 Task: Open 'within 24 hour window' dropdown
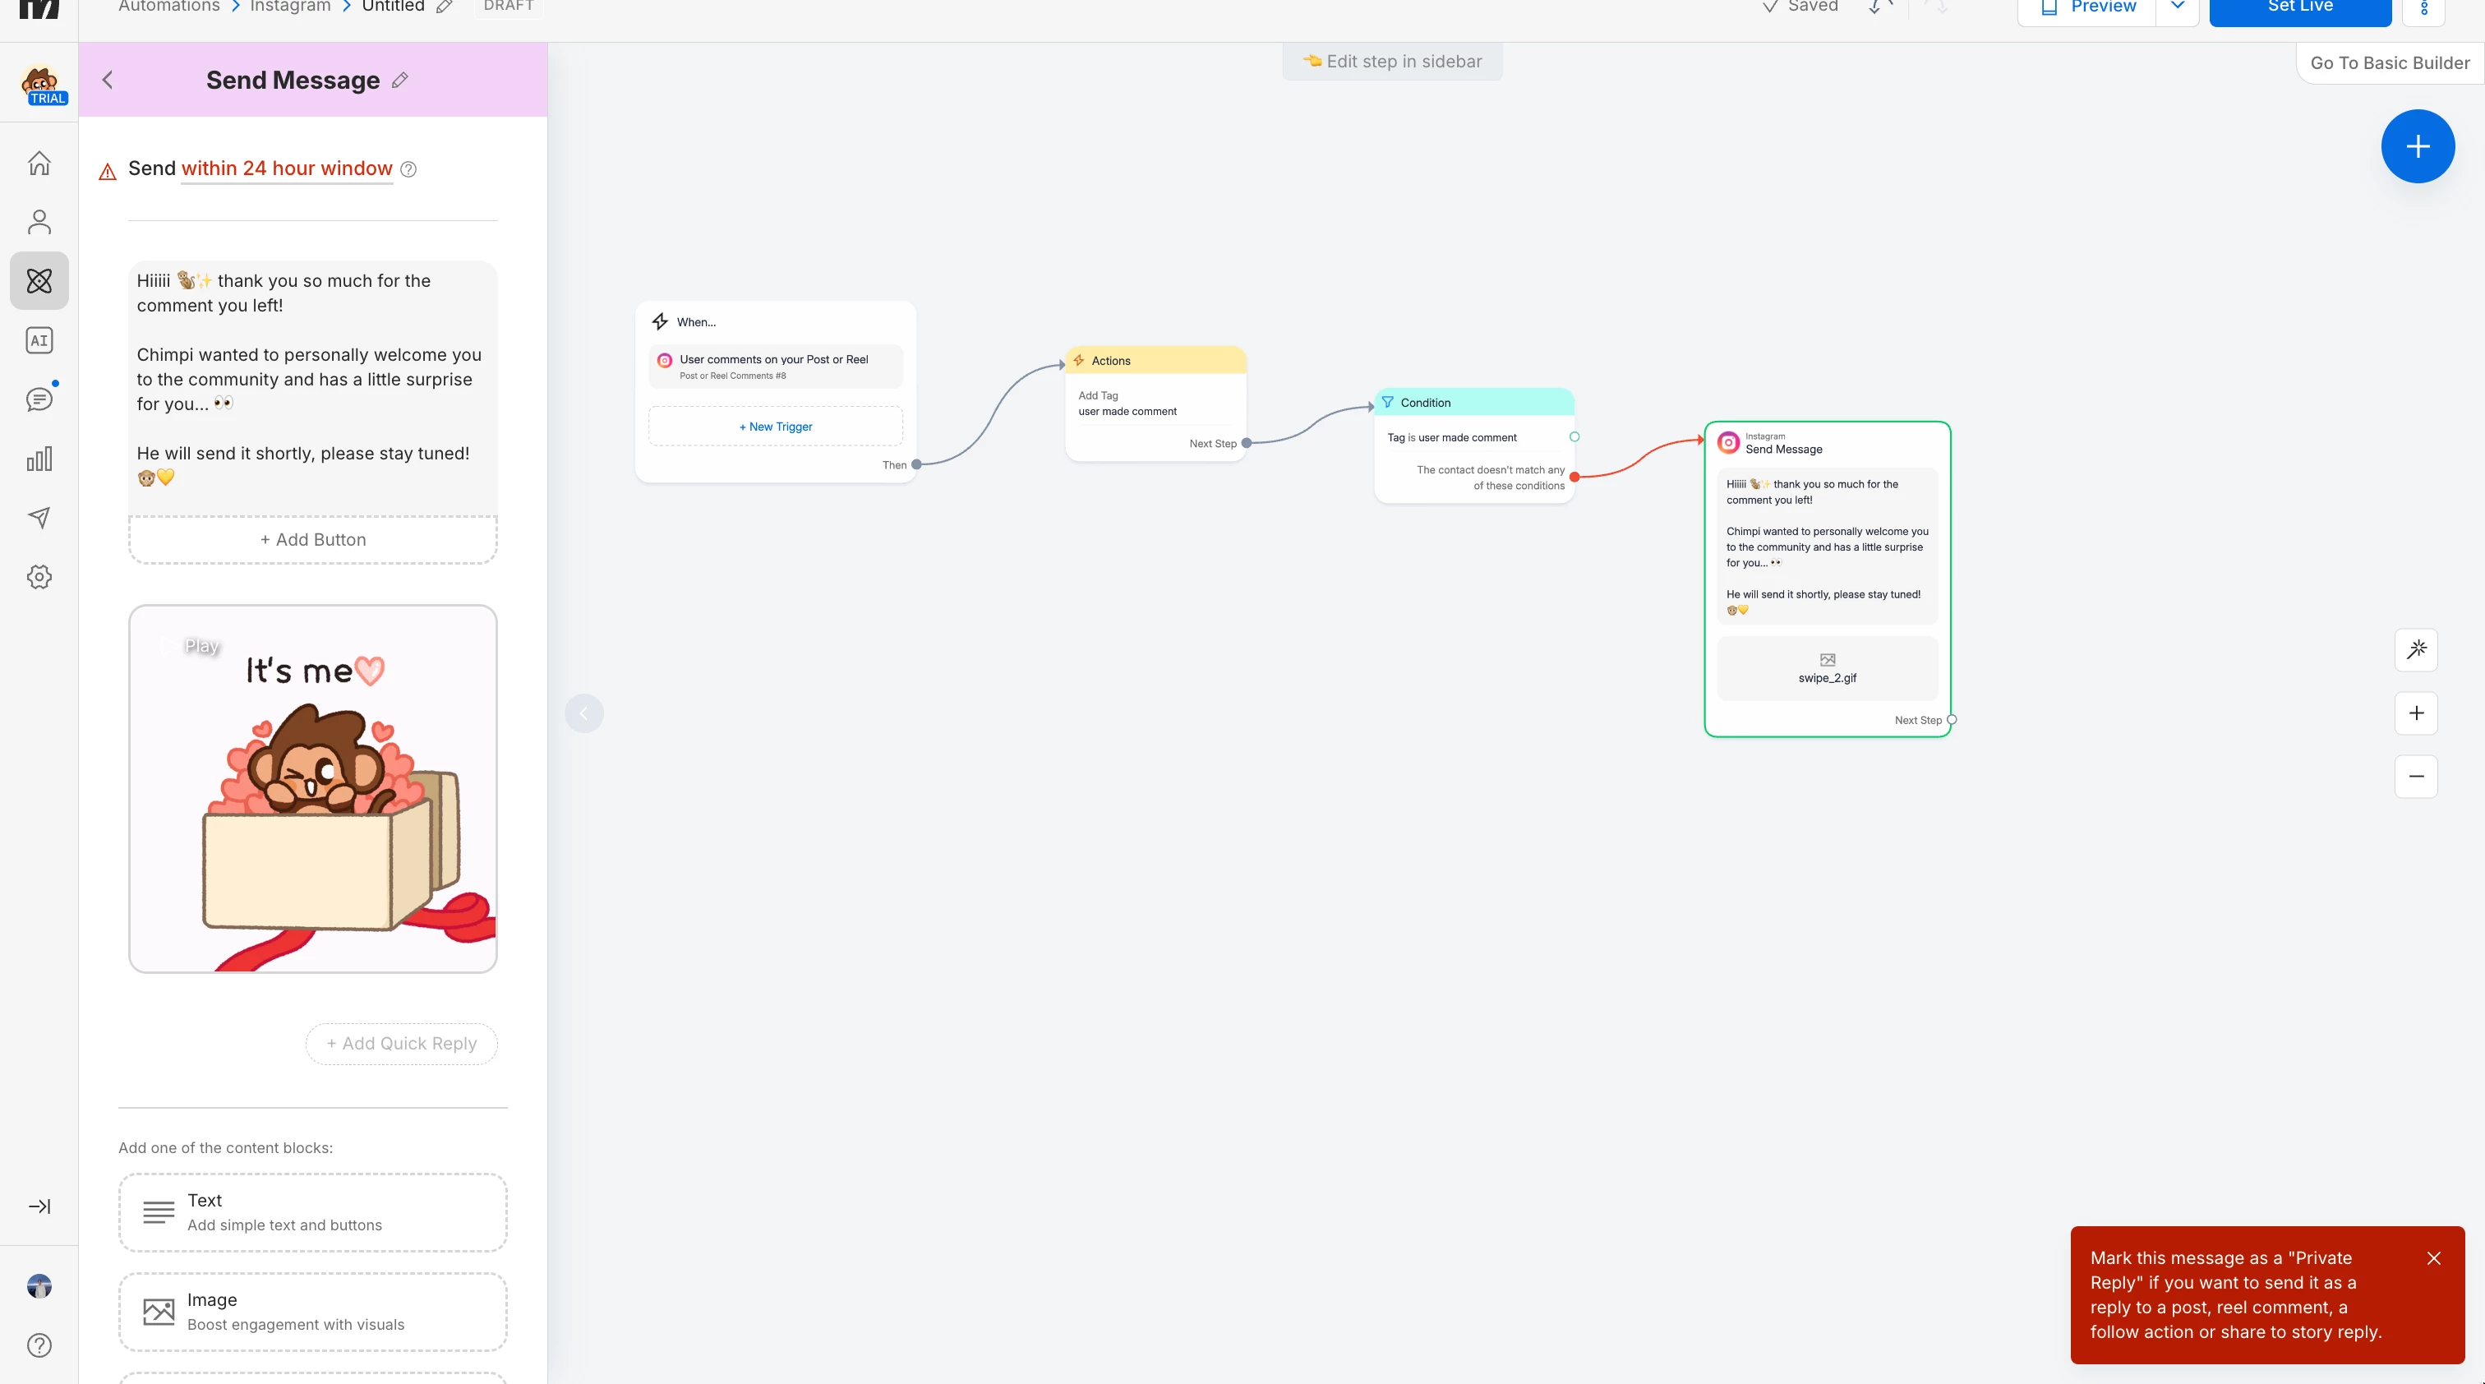(287, 168)
